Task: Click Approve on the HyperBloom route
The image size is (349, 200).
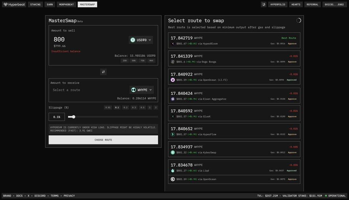Action: [292, 44]
